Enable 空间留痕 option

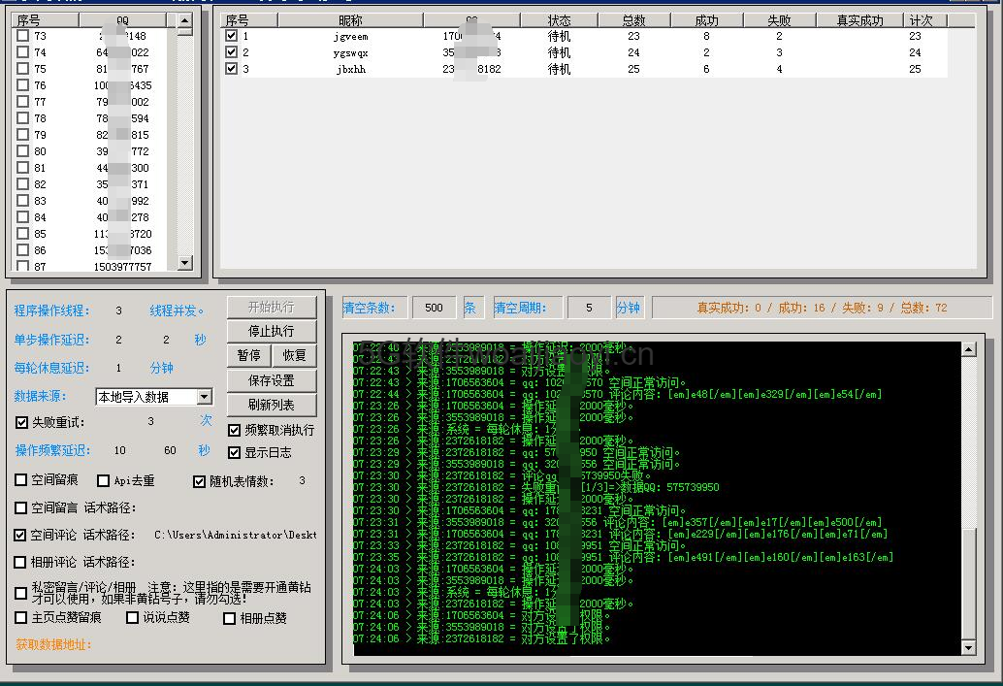21,480
